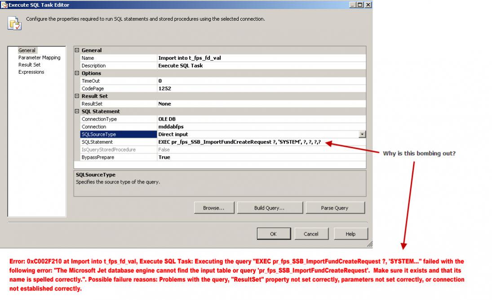Select the TimeOut property label
492x300 pixels.
(119, 81)
